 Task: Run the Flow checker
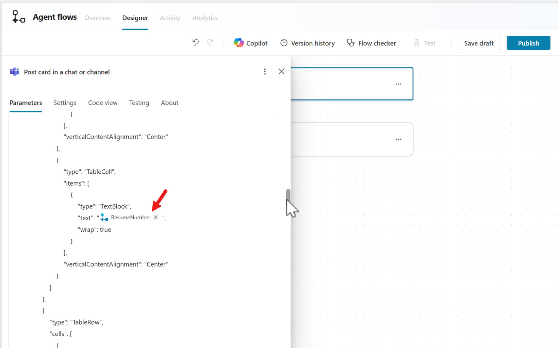[x=371, y=43]
